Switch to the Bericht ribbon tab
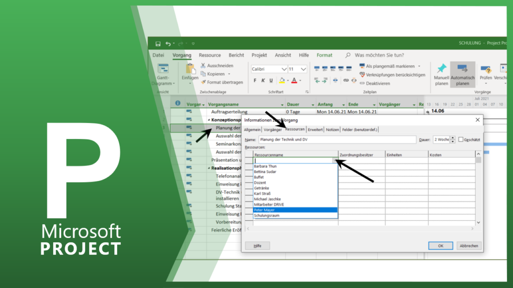The image size is (513, 288). [236, 55]
